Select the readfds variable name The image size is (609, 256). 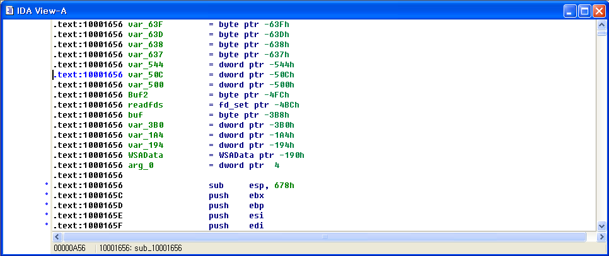coord(146,105)
